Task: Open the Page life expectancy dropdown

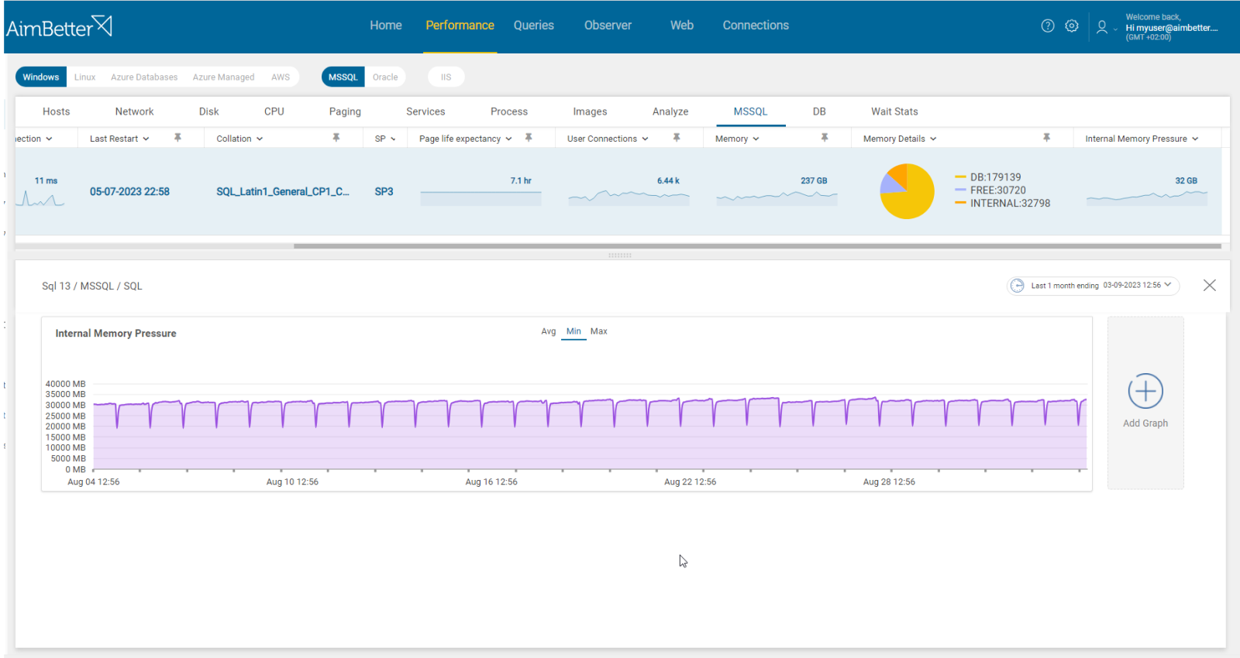Action: (508, 139)
